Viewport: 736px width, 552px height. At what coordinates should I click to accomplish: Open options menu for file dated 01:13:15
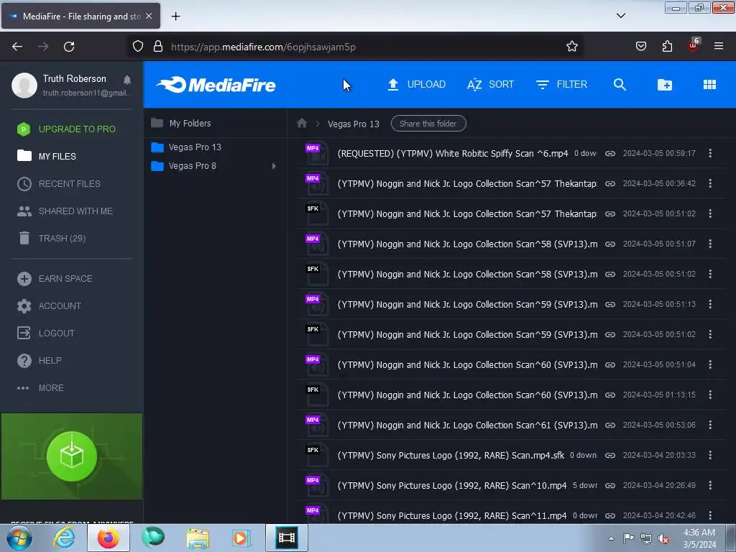(710, 395)
